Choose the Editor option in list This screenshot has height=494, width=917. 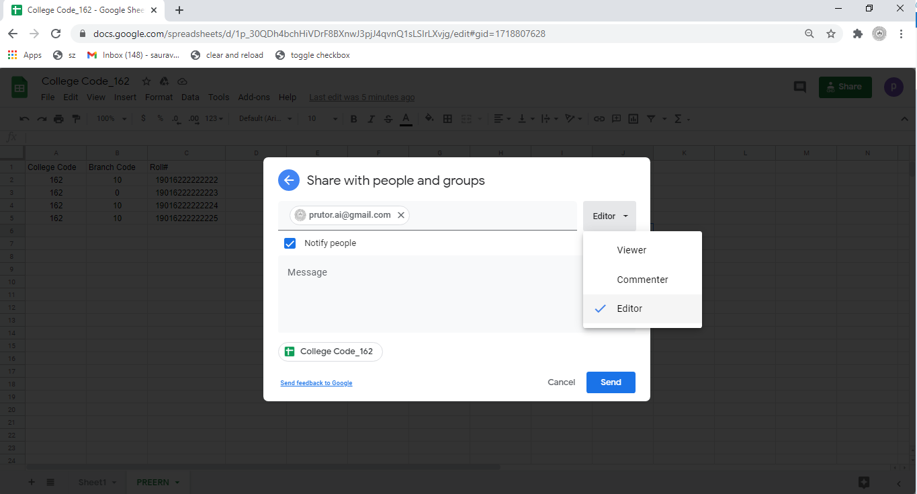(629, 308)
